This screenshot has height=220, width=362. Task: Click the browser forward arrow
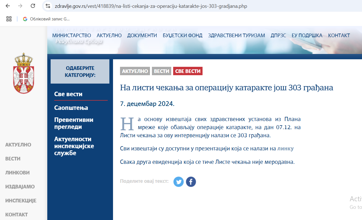point(20,6)
